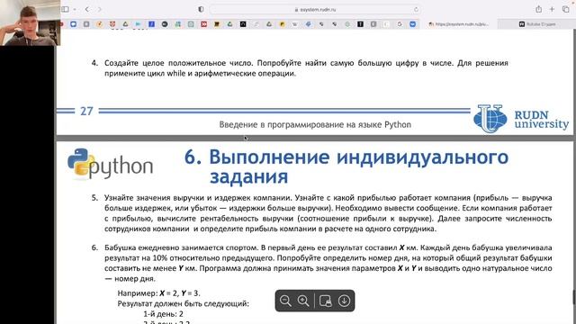Go back to the previous page
The width and height of the screenshot is (576, 324).
pos(87,9)
